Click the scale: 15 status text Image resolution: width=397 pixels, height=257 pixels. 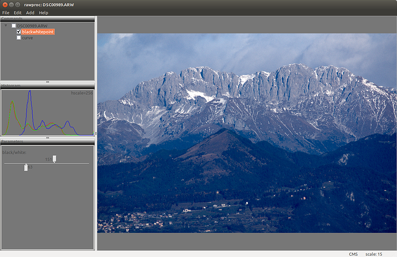tap(374, 254)
